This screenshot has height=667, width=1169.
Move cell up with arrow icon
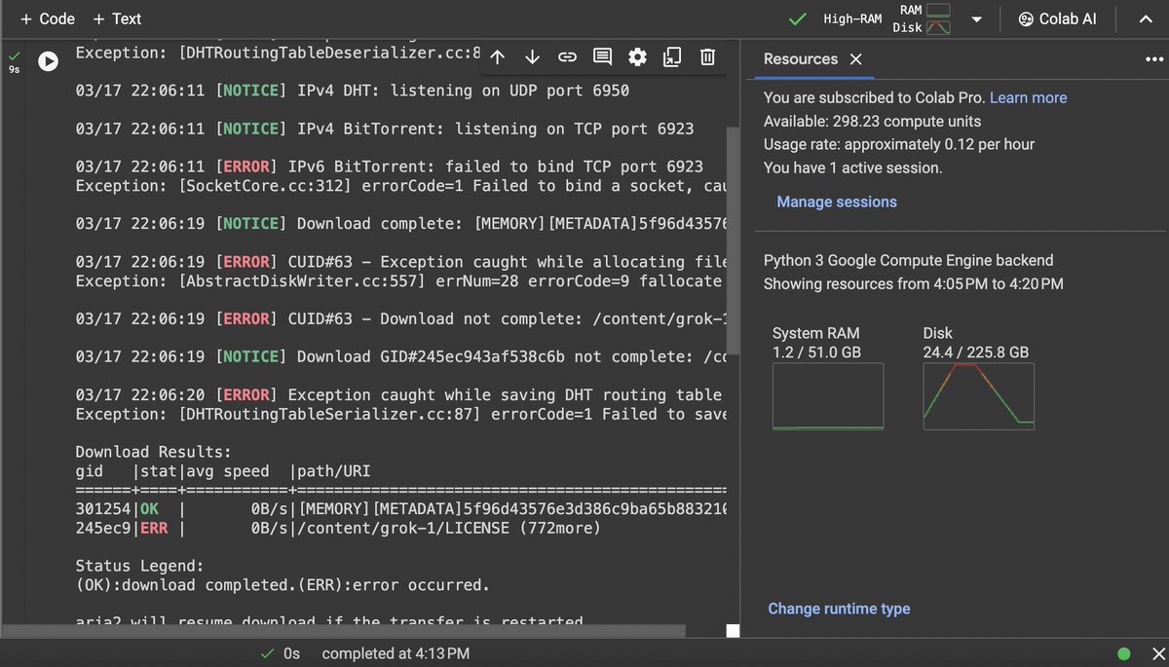[x=497, y=57]
